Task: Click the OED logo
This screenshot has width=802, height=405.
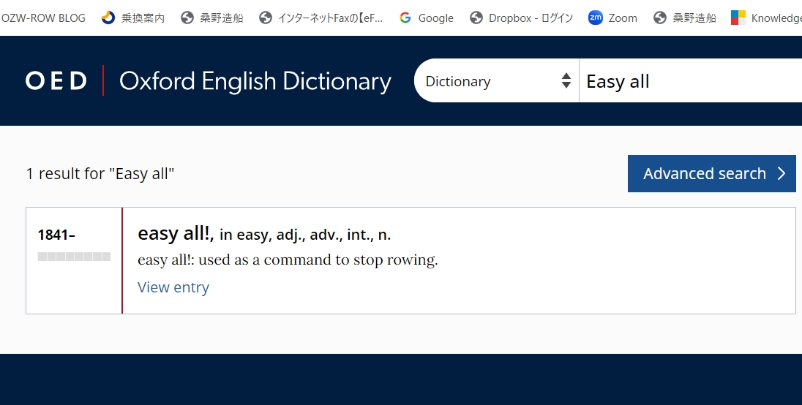Action: pos(56,80)
